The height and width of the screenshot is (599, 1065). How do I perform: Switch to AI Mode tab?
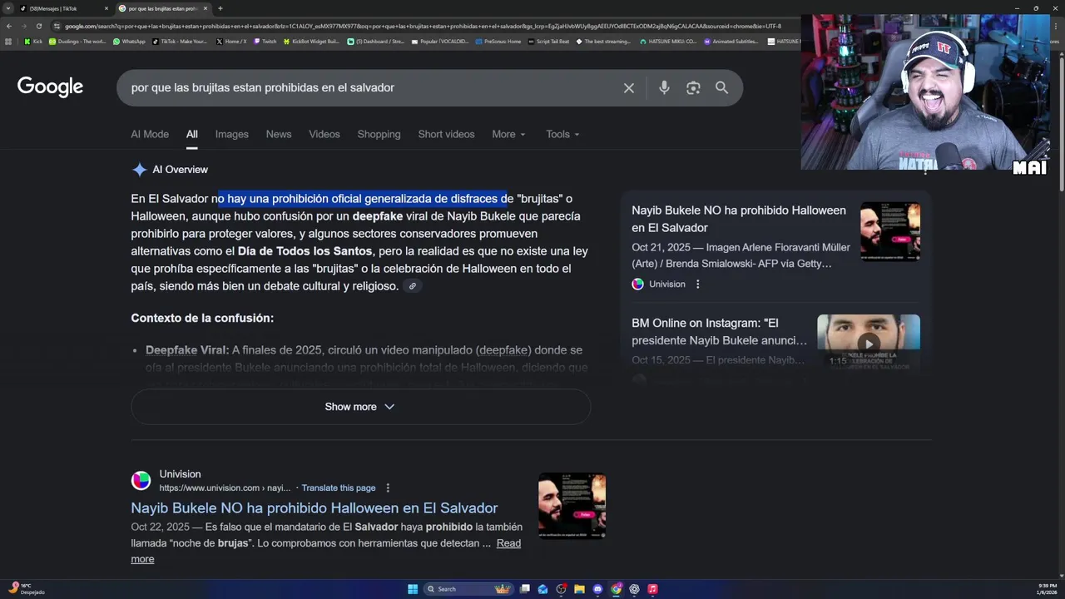click(x=150, y=134)
